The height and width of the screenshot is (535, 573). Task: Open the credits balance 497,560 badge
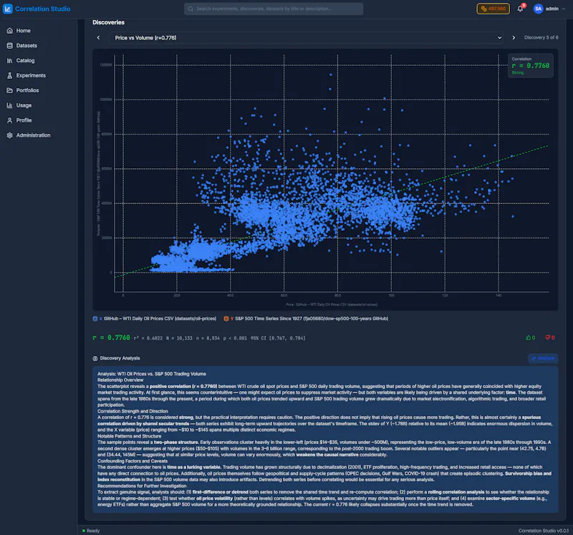[x=493, y=9]
